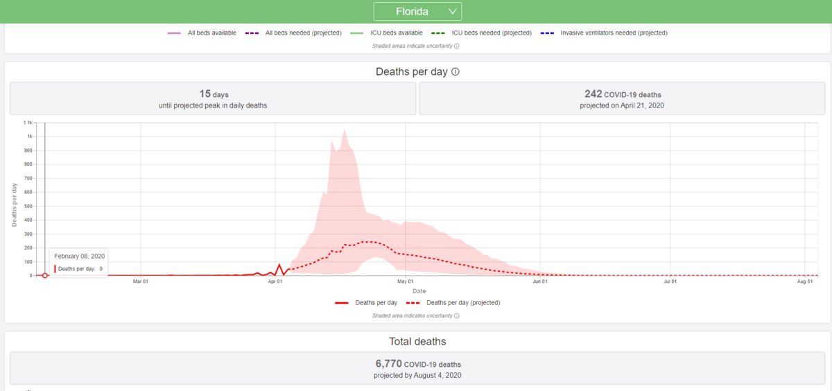Select the '242 COVID-19 deaths' card

(622, 98)
